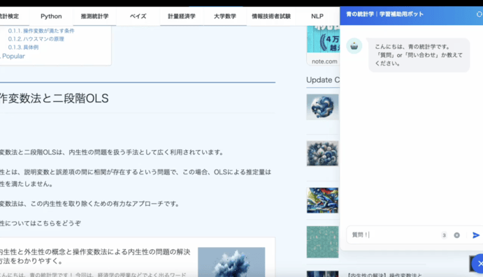483x277 pixels.
Task: Open the NLP navigation tab
Action: point(317,16)
